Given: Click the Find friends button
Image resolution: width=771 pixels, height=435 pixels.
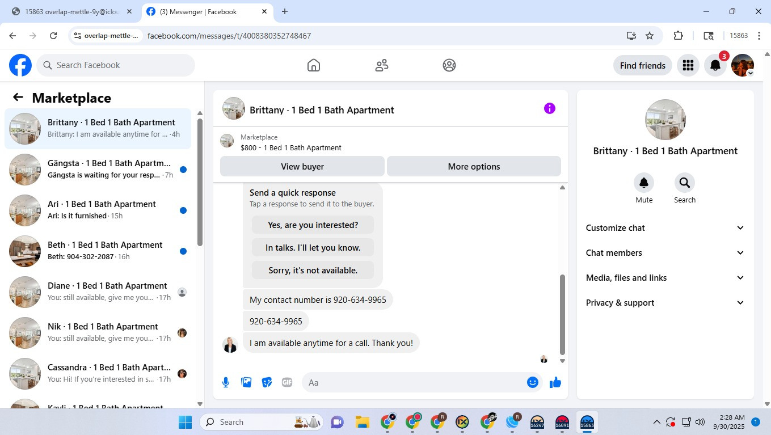Looking at the screenshot, I should 643,65.
